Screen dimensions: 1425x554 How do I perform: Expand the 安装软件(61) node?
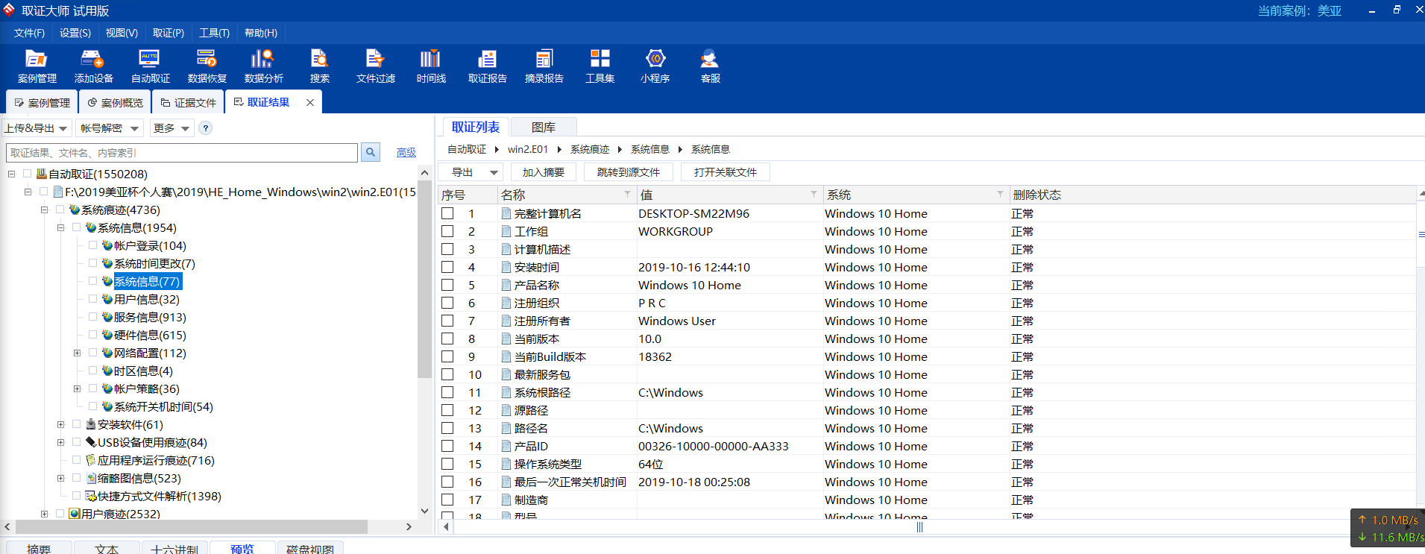tap(60, 424)
